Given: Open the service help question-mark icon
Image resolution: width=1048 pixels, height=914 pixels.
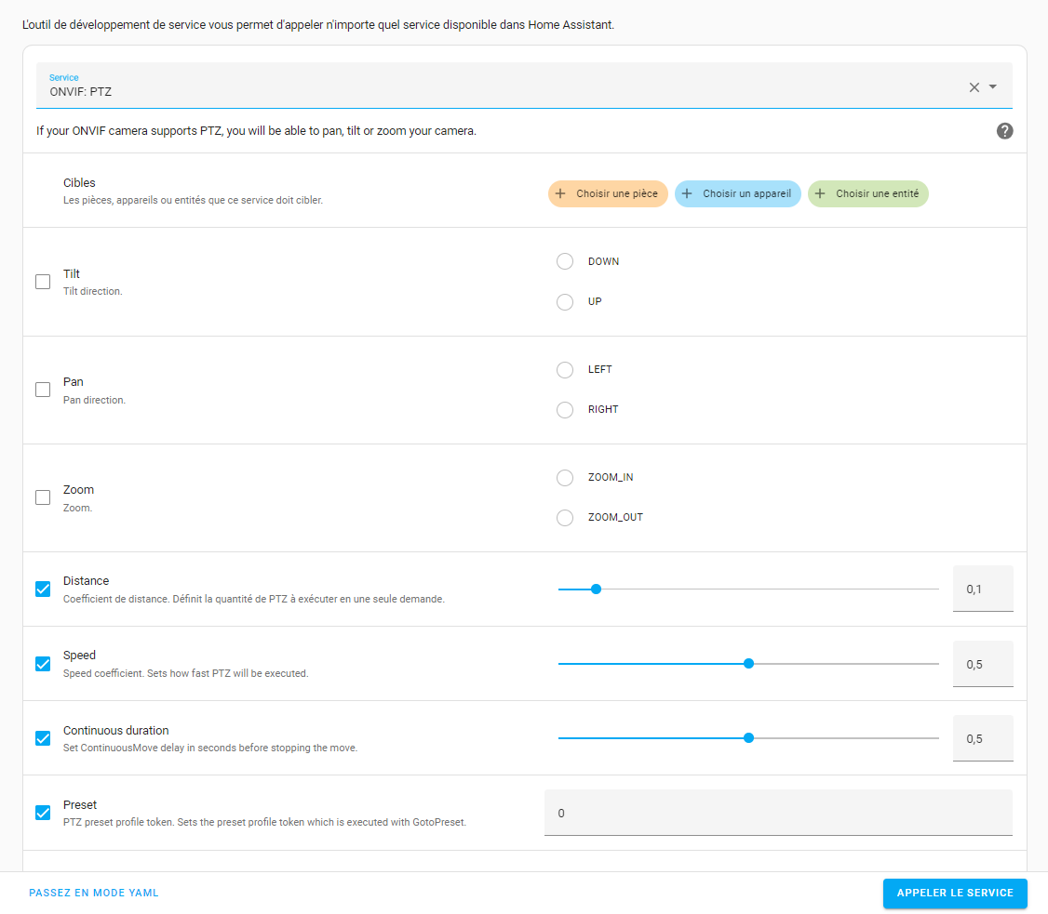Looking at the screenshot, I should [1004, 131].
